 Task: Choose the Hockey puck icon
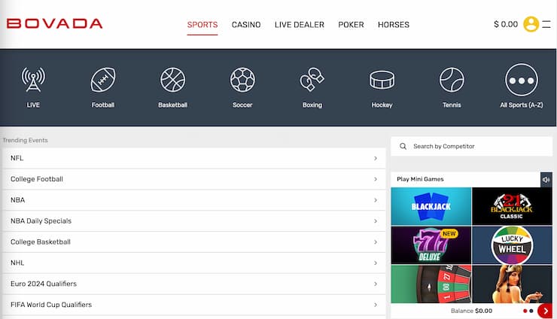coord(382,80)
